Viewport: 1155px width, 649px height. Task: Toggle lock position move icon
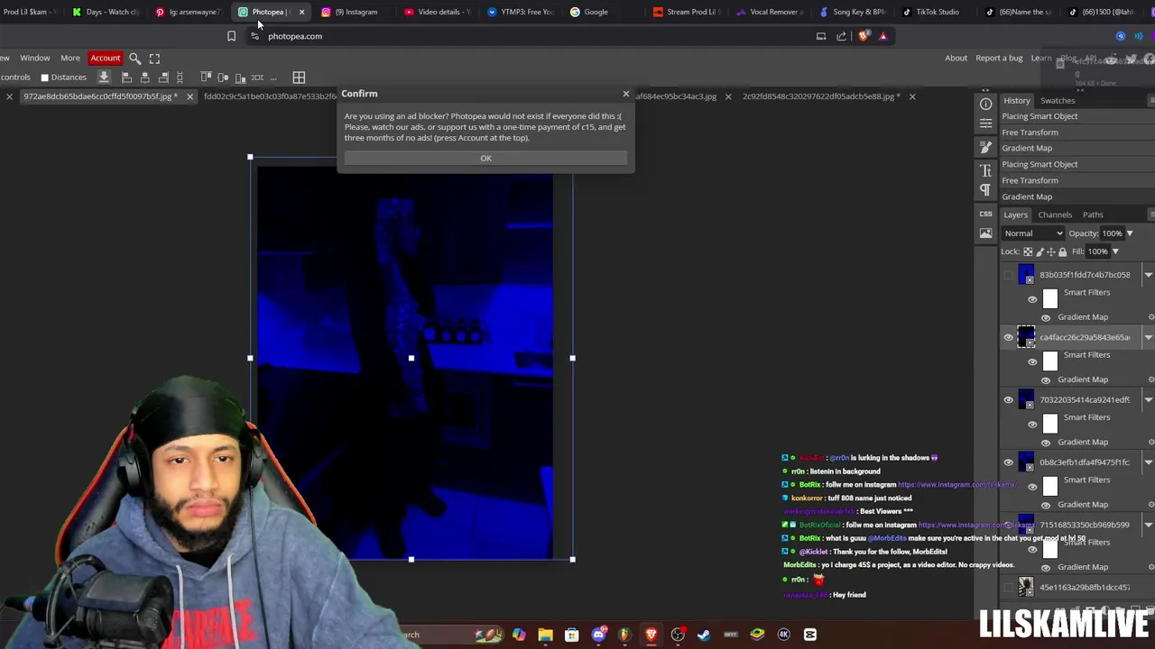click(x=1050, y=251)
